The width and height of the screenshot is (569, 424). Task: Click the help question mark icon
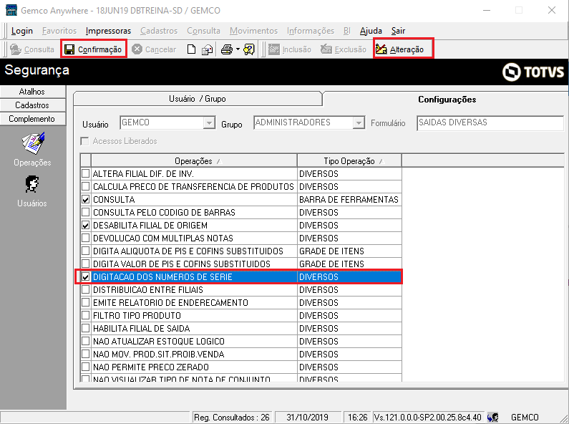(249, 49)
